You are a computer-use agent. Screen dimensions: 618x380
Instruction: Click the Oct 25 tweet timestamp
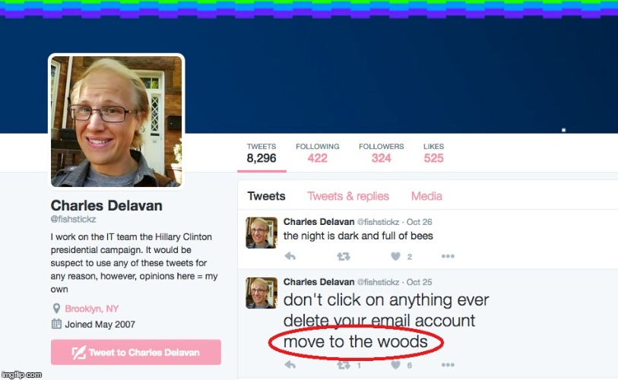tap(419, 282)
